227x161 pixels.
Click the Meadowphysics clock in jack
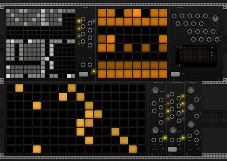(172, 140)
